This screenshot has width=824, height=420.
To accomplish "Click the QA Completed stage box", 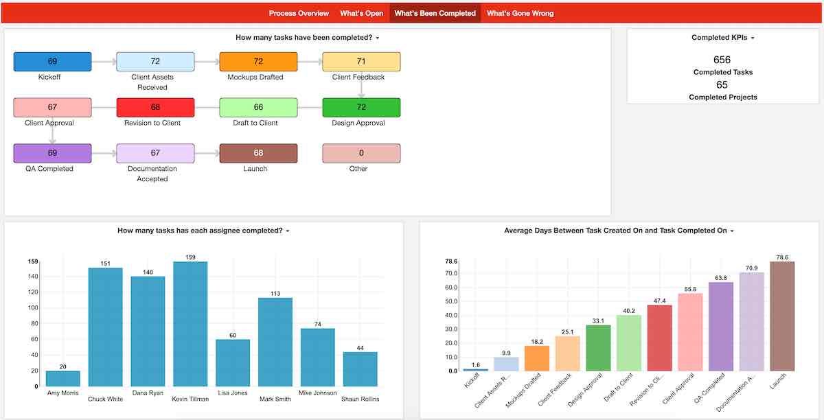I will pyautogui.click(x=52, y=152).
